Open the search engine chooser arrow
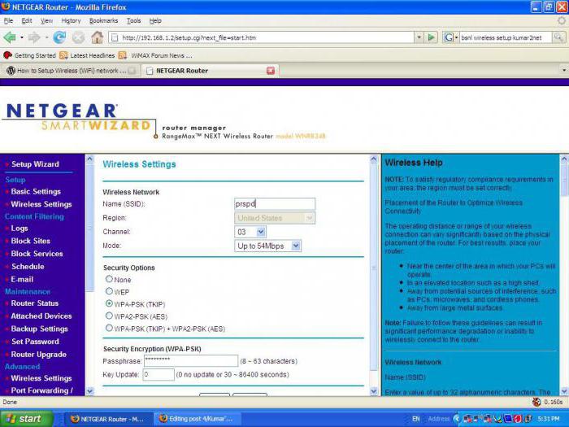The width and height of the screenshot is (569, 427). point(456,37)
